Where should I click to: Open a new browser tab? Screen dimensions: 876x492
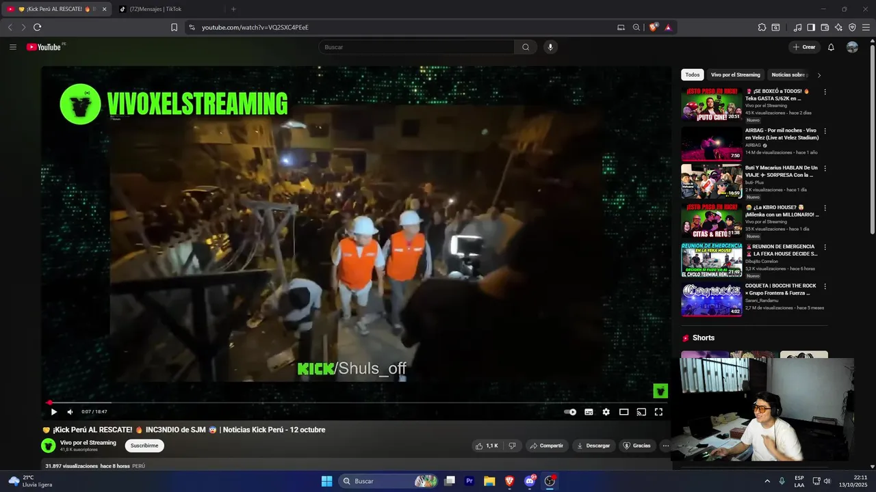233,9
